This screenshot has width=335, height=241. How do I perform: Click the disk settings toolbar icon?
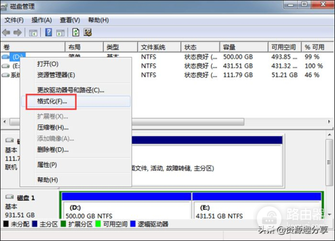click(88, 32)
